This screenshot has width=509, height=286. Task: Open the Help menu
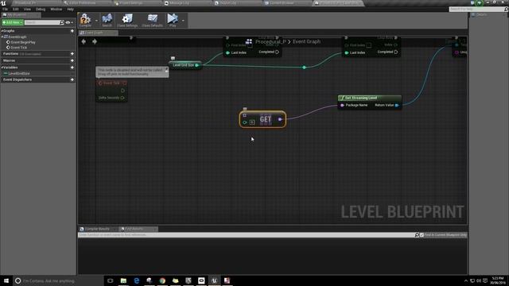click(x=70, y=9)
